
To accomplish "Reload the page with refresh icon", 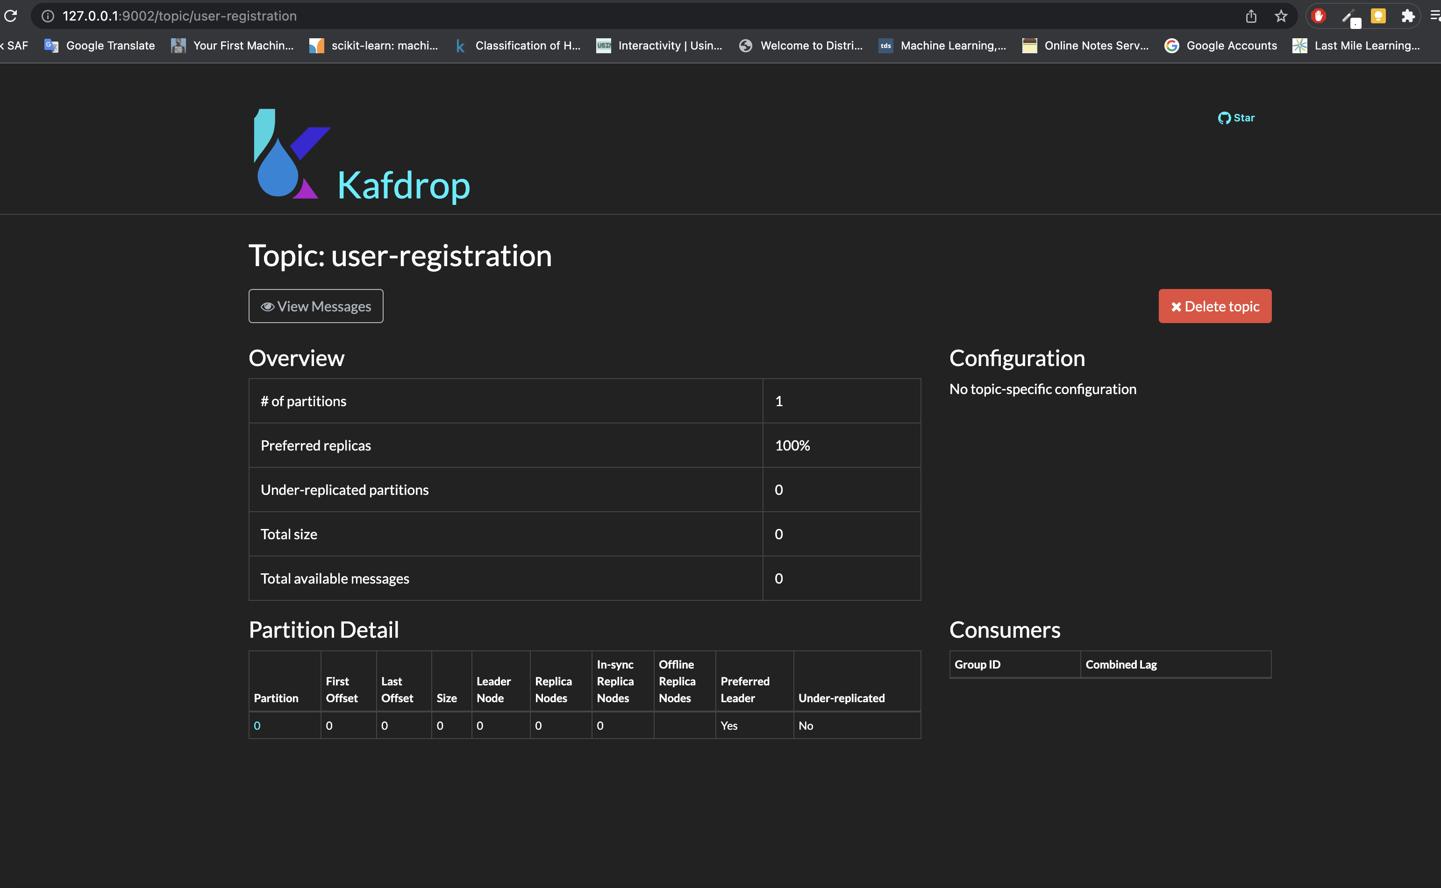I will pos(11,16).
